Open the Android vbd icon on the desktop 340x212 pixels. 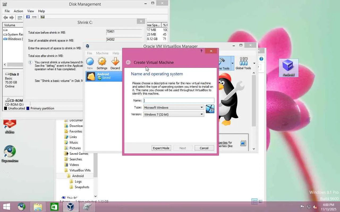(x=289, y=68)
